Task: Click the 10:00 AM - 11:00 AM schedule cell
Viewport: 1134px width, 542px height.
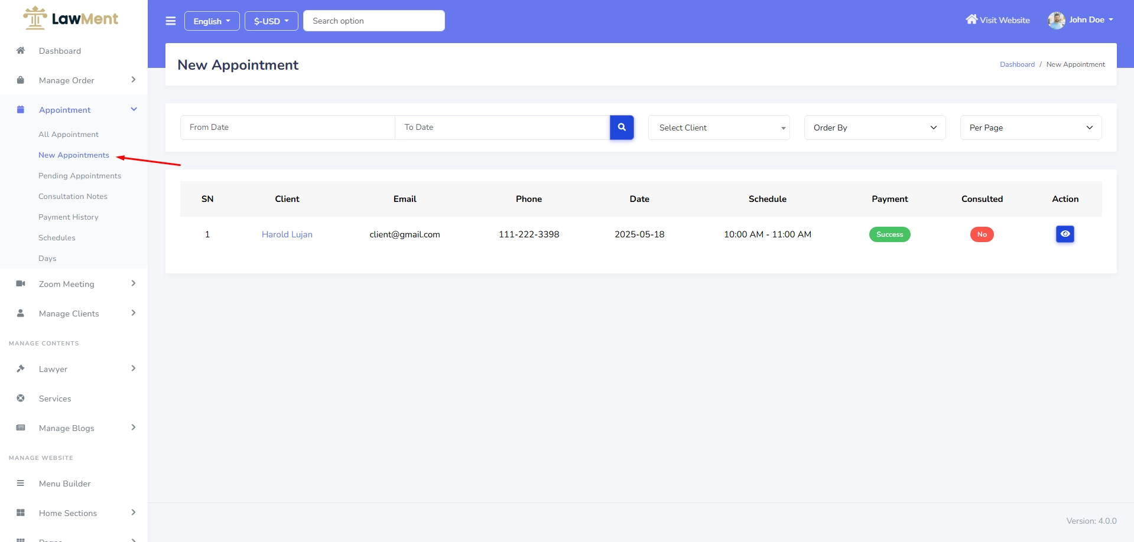Action: tap(768, 234)
